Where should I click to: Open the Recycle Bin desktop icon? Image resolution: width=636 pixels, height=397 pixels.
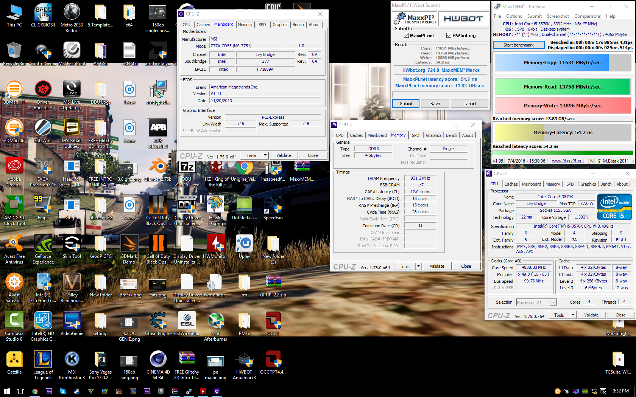tap(14, 54)
